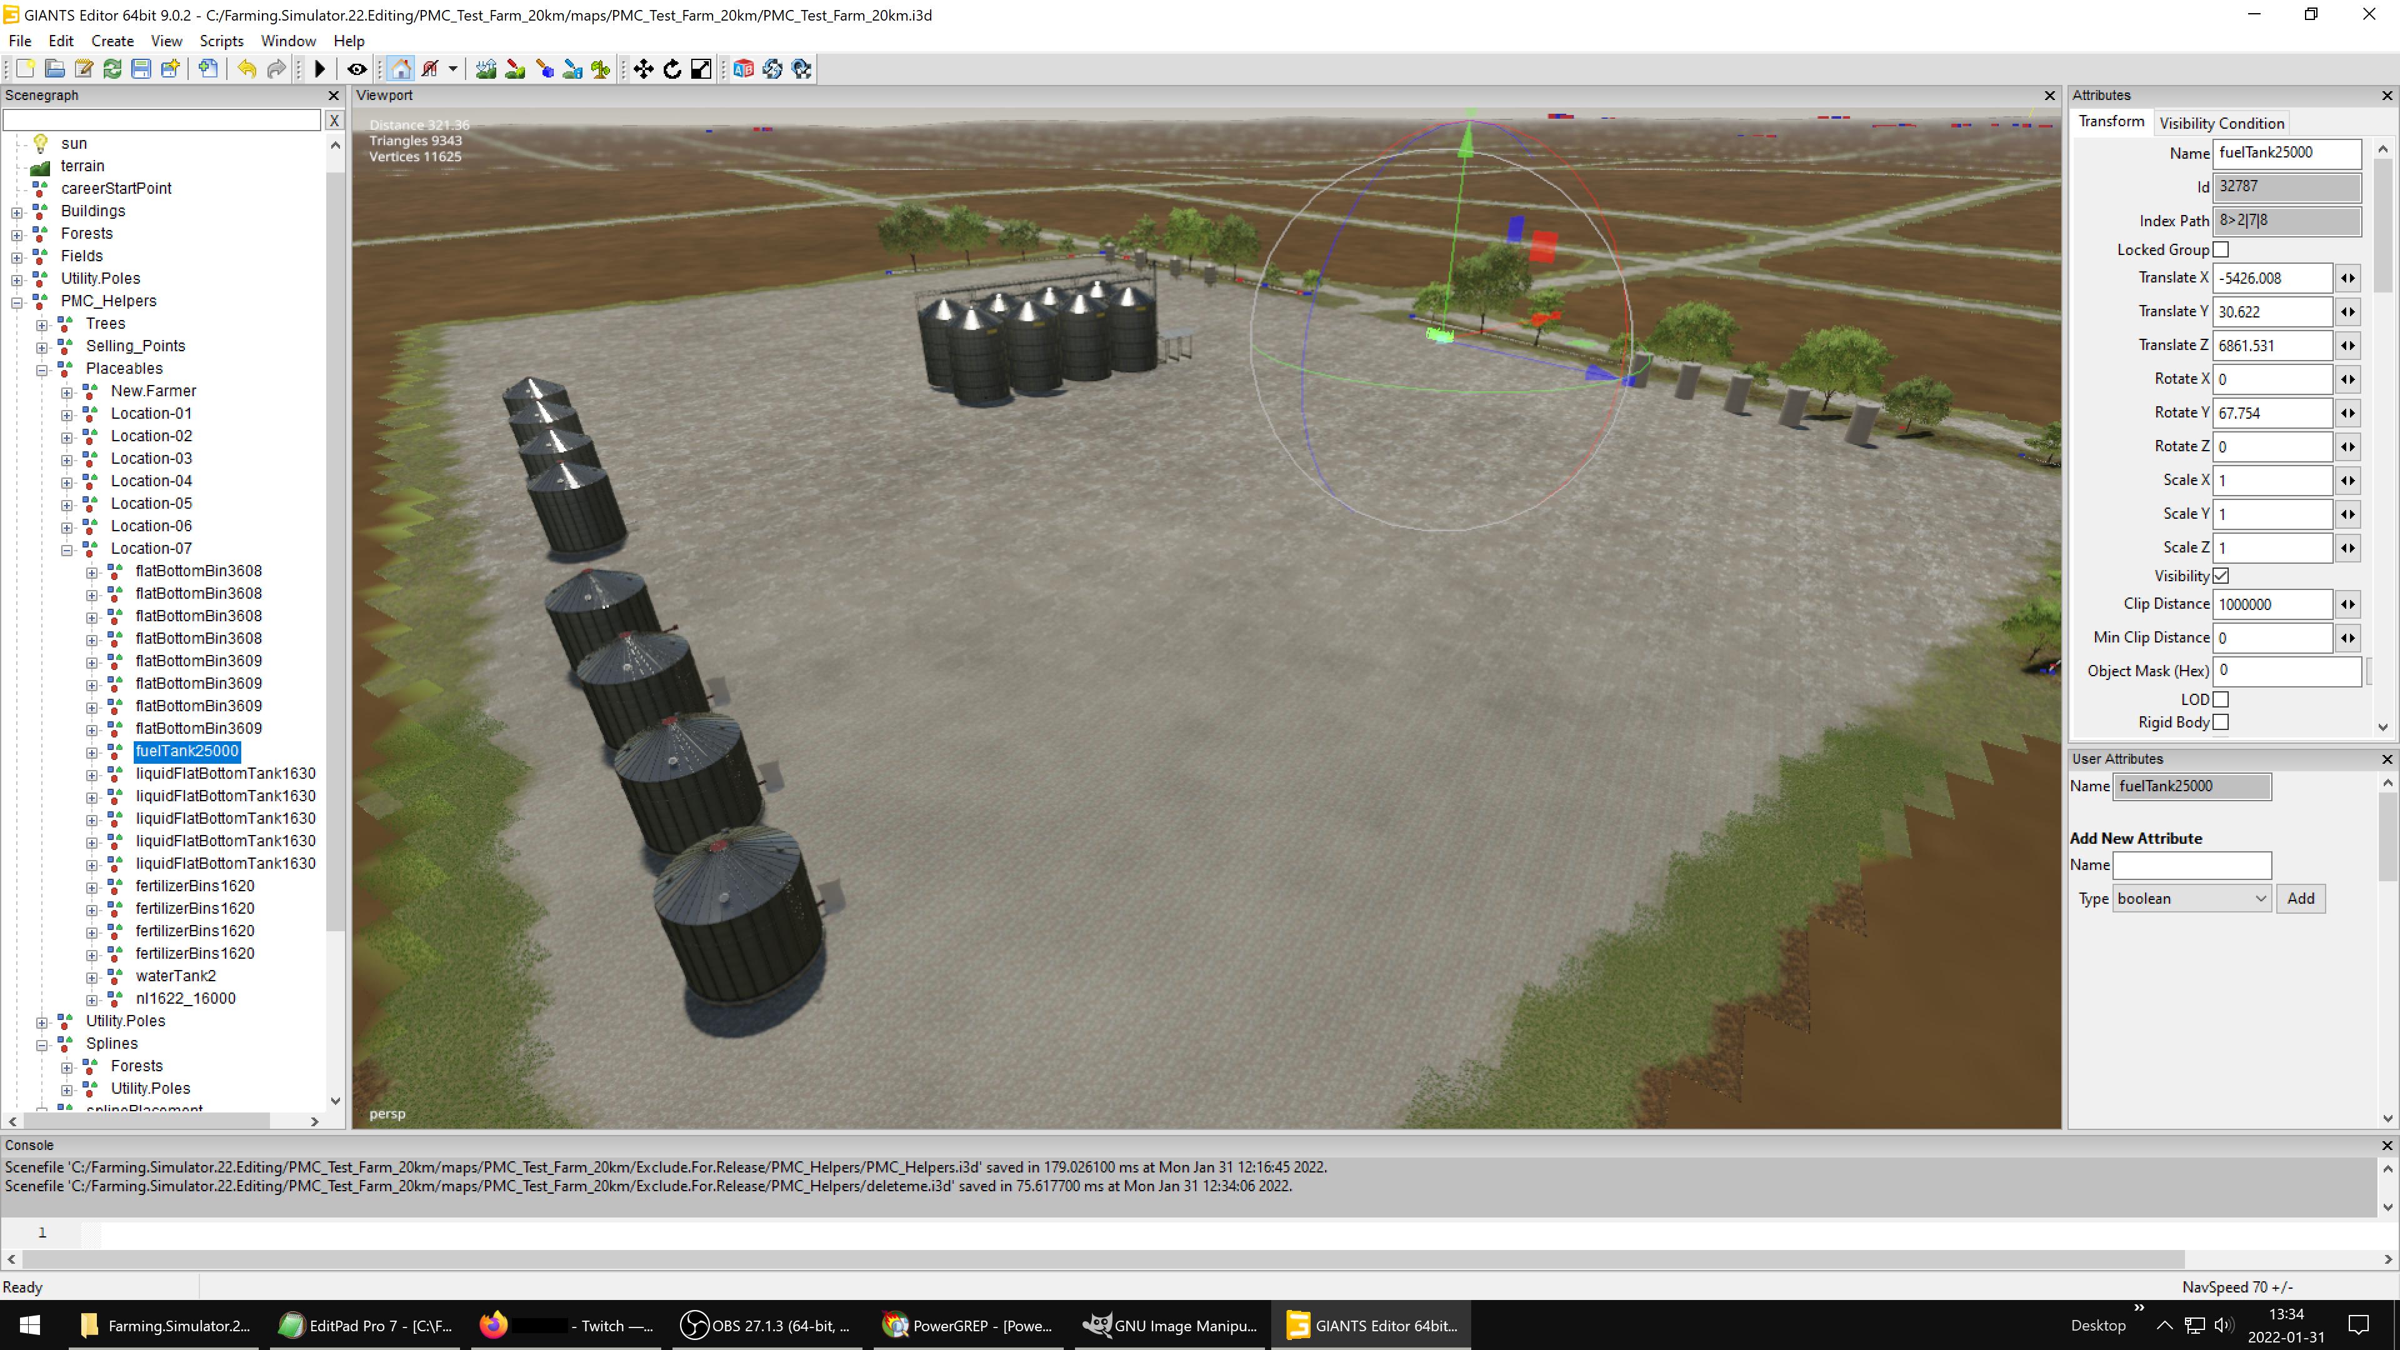
Task: Toggle the Locked Group checkbox
Action: (2221, 250)
